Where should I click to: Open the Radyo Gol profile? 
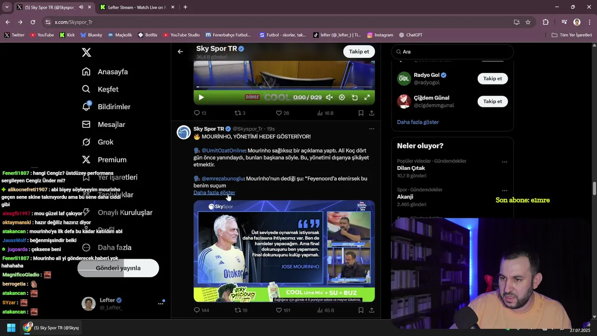pyautogui.click(x=427, y=75)
